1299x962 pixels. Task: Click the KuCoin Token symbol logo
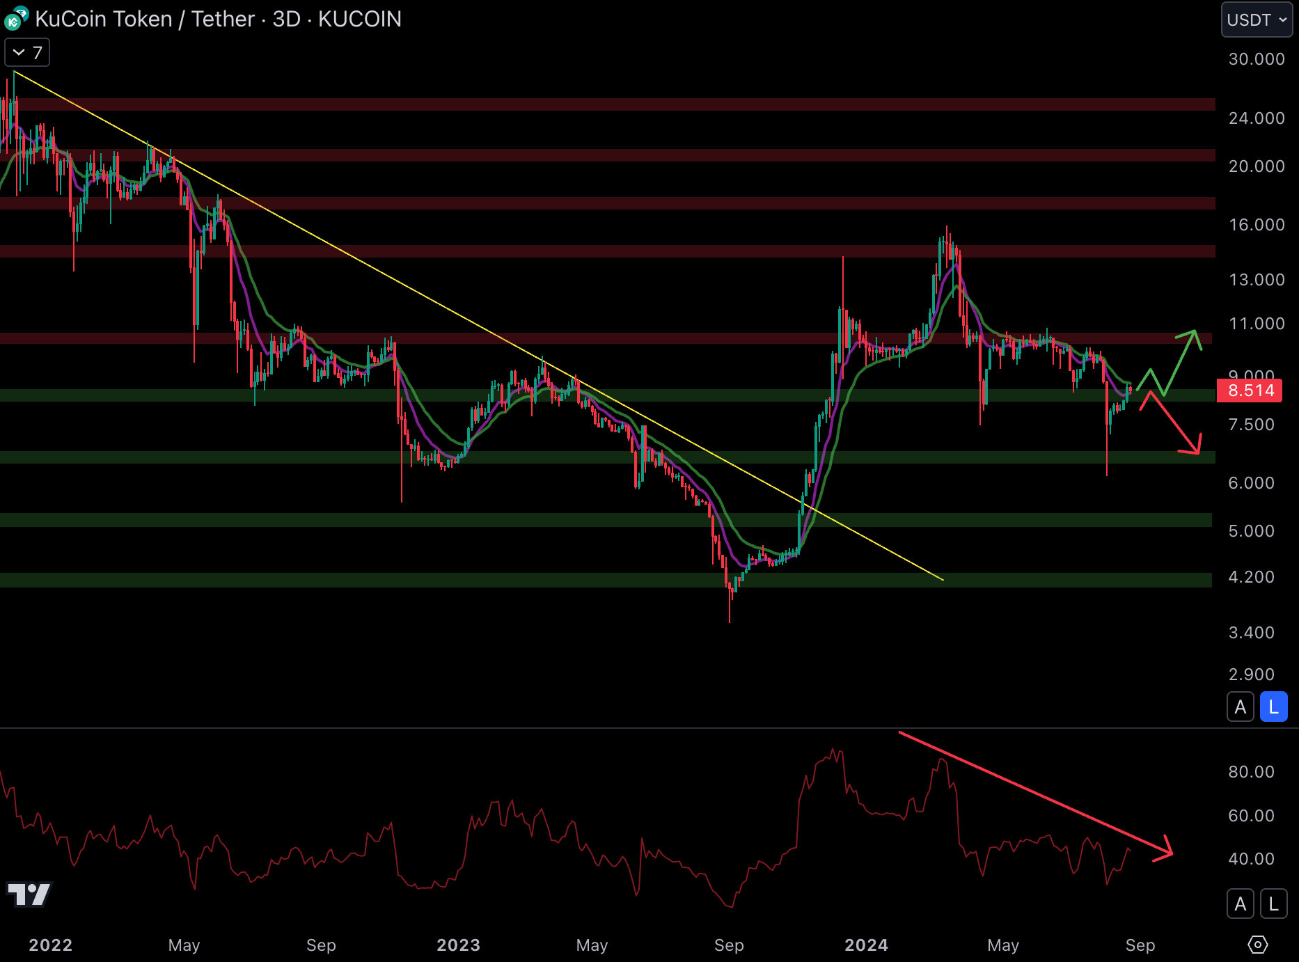(x=15, y=19)
